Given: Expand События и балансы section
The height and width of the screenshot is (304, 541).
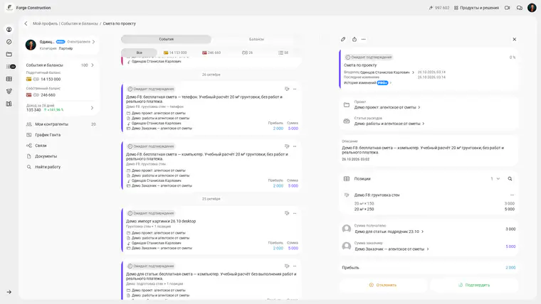Looking at the screenshot, I should 93,65.
